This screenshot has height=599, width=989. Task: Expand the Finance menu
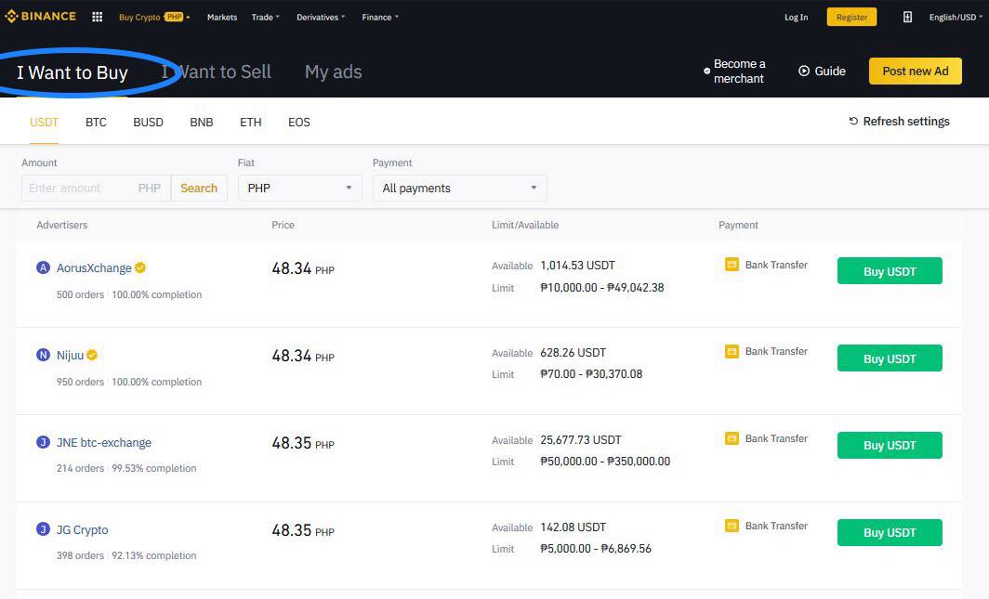380,17
